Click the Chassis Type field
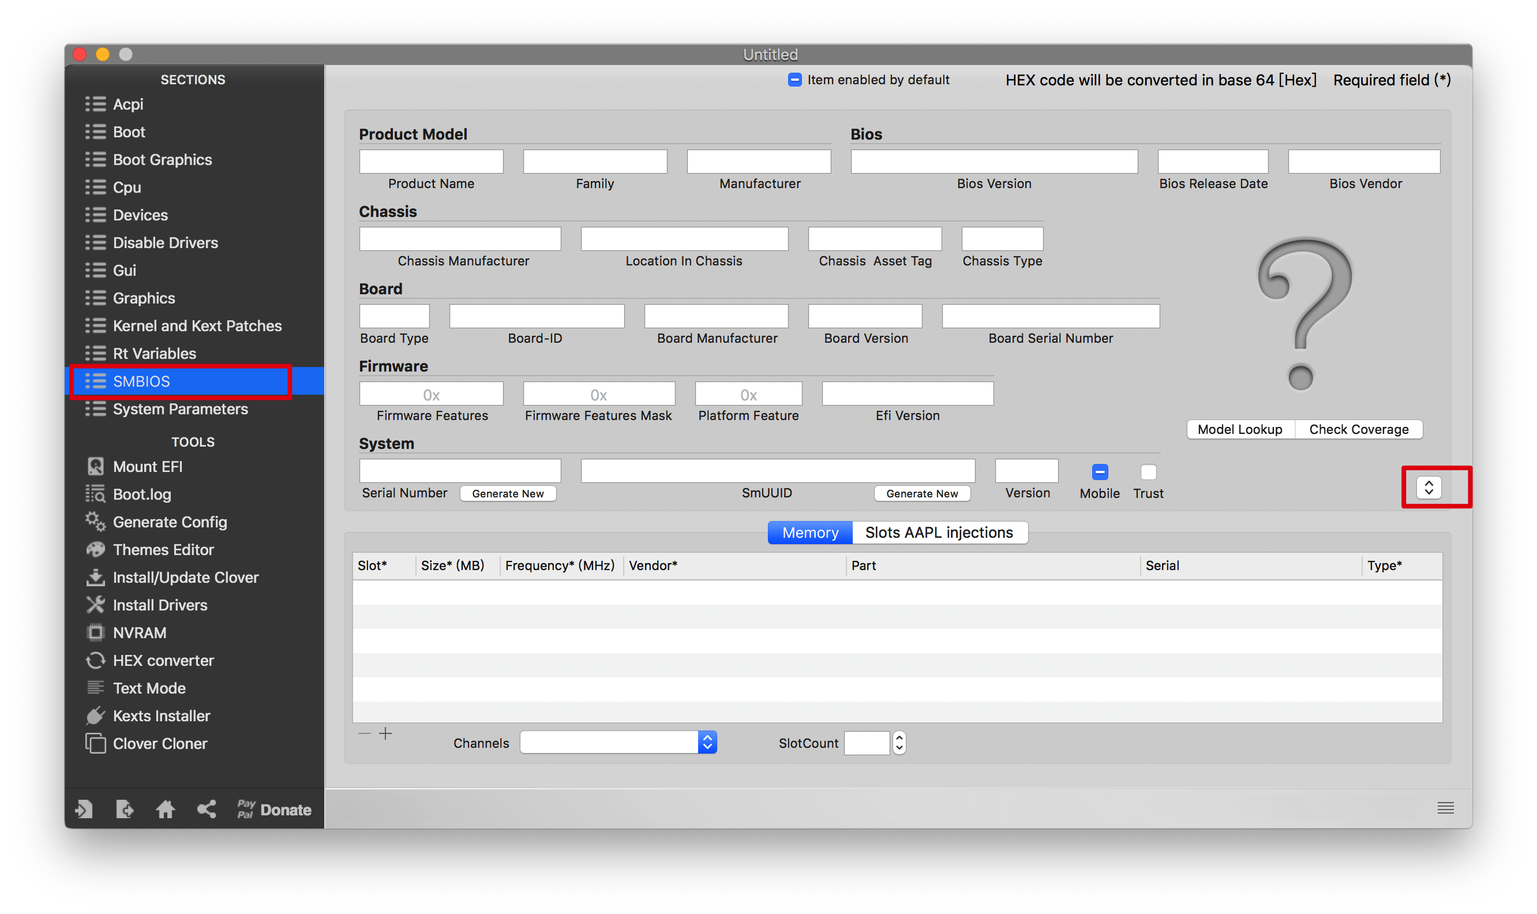The width and height of the screenshot is (1537, 914). pyautogui.click(x=1002, y=239)
